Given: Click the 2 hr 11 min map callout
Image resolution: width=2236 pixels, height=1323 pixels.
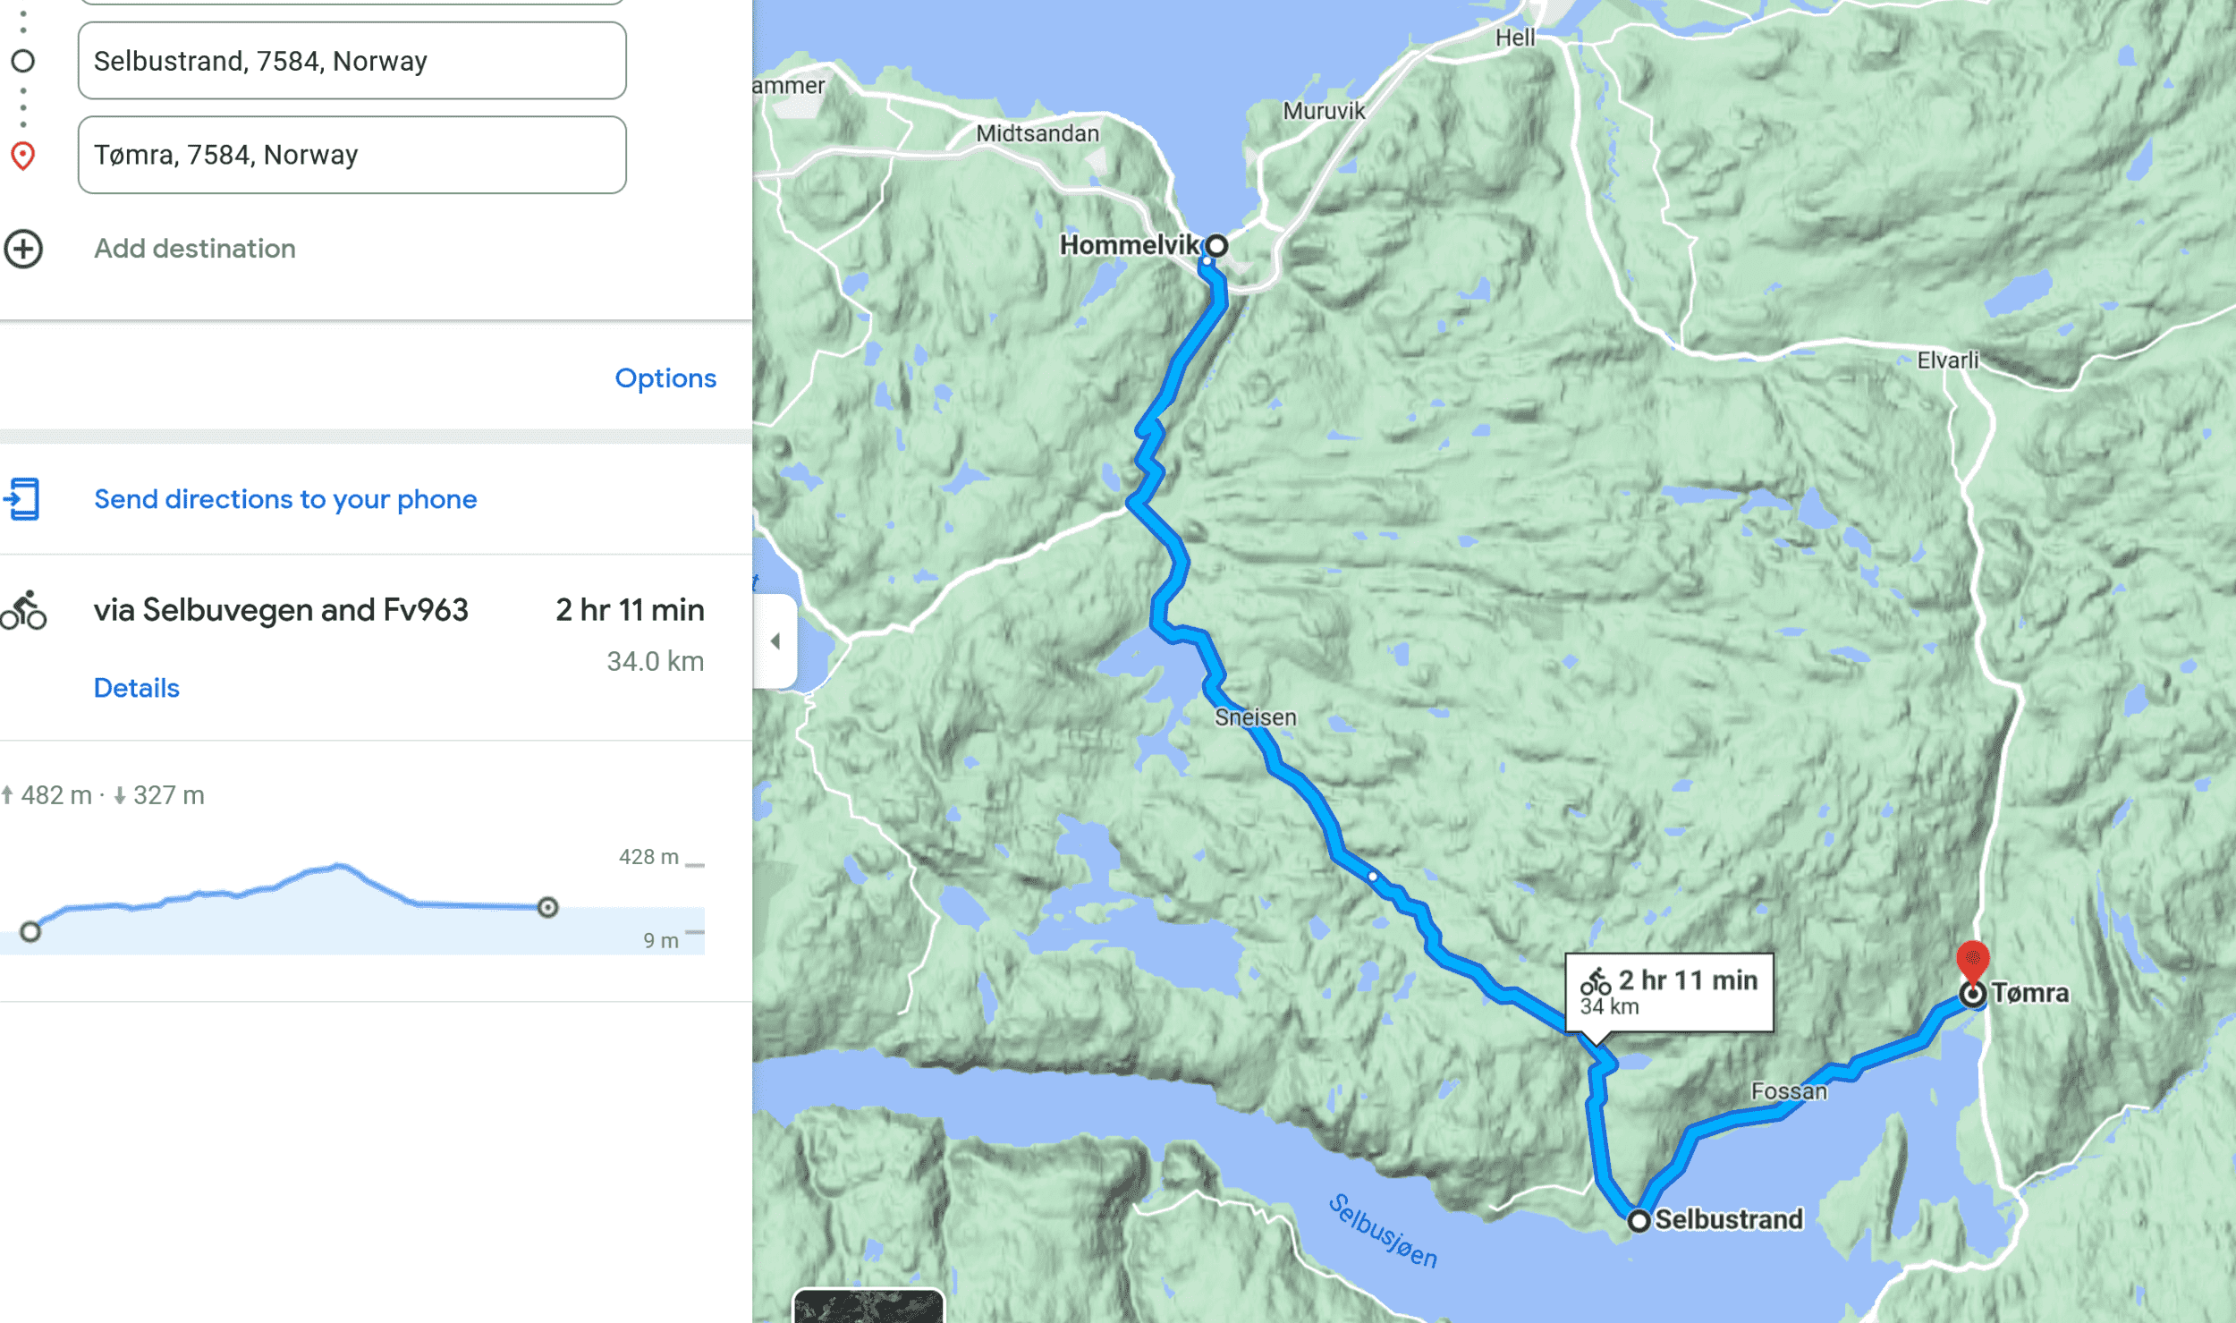Looking at the screenshot, I should click(1669, 992).
